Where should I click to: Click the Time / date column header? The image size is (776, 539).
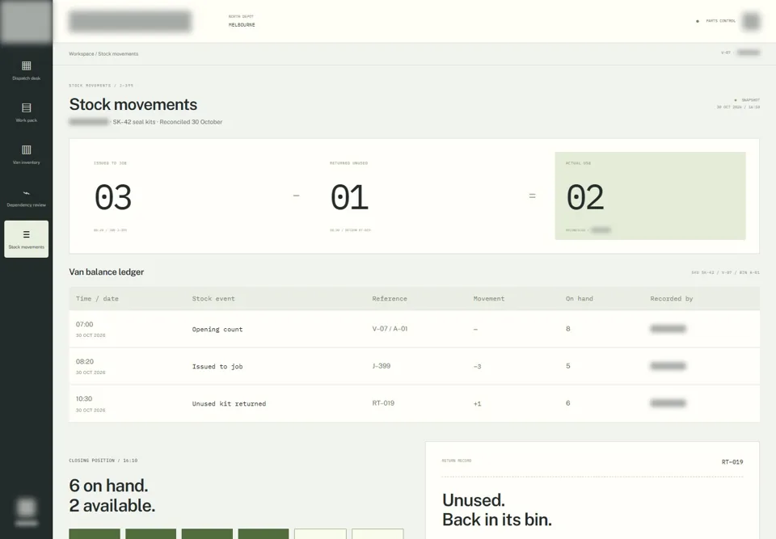[x=97, y=298]
